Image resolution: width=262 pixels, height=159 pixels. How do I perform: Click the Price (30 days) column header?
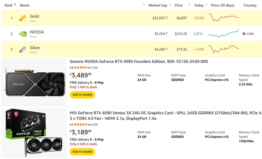[223, 5]
